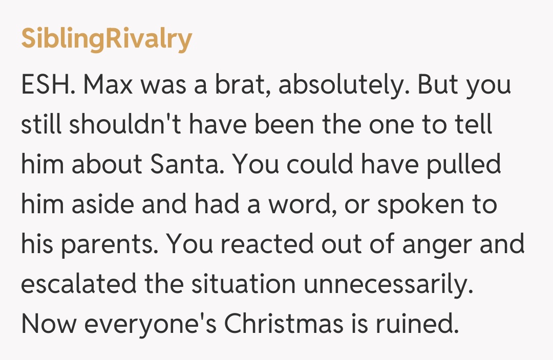
Task: Click the word unnecessarily in the comment
Action: click(x=388, y=285)
